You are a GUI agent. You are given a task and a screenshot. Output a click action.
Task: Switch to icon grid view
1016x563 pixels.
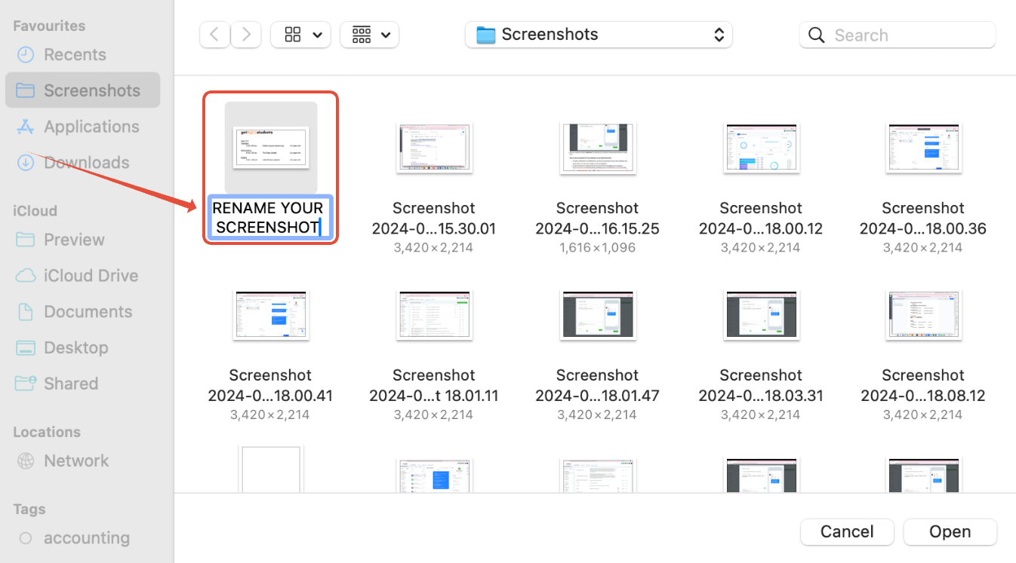293,35
